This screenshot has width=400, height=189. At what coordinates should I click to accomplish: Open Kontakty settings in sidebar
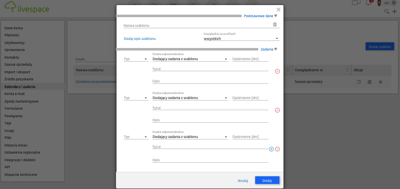click(x=12, y=57)
